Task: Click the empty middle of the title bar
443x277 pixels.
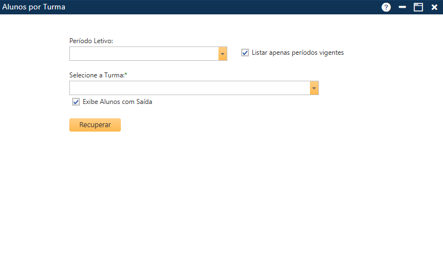Action: tap(222, 7)
